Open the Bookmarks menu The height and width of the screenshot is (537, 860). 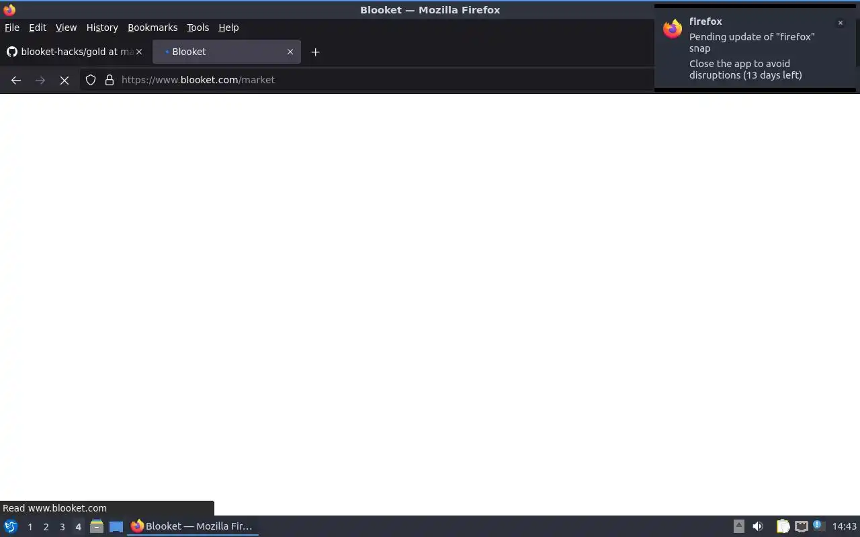(153, 28)
